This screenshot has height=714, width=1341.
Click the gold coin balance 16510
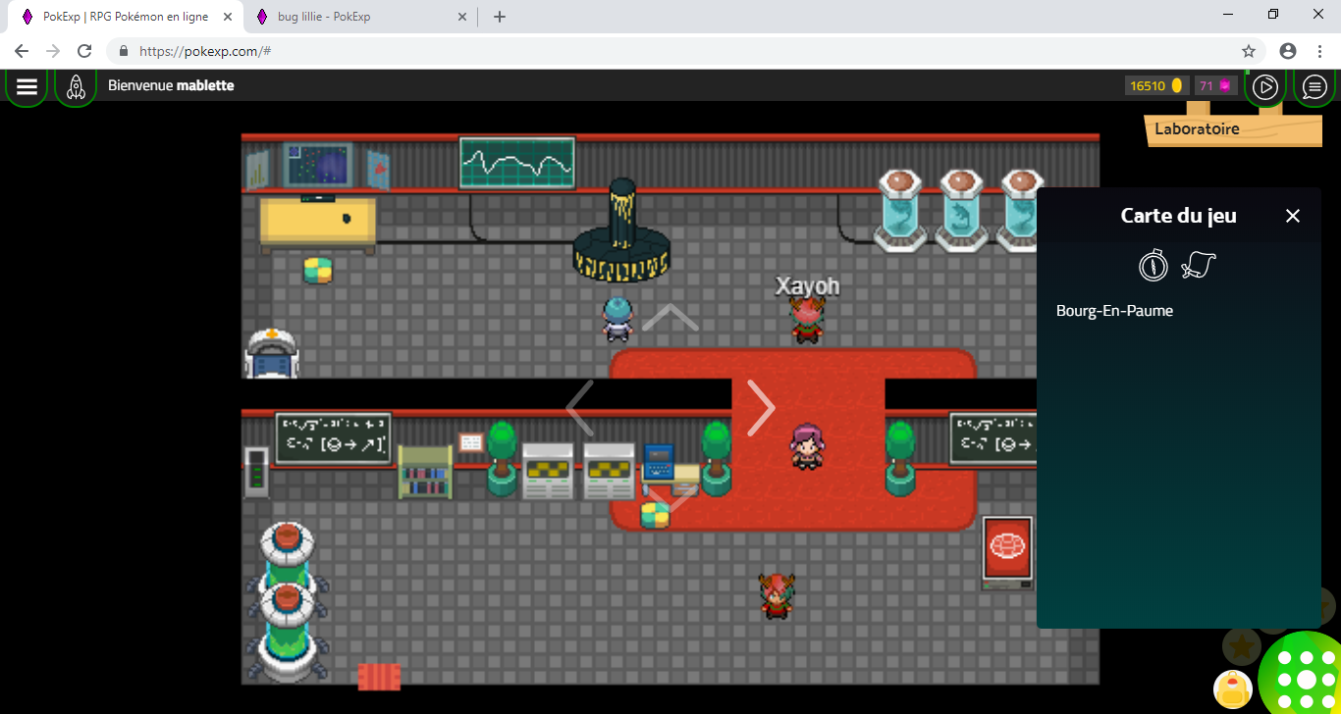click(1156, 86)
